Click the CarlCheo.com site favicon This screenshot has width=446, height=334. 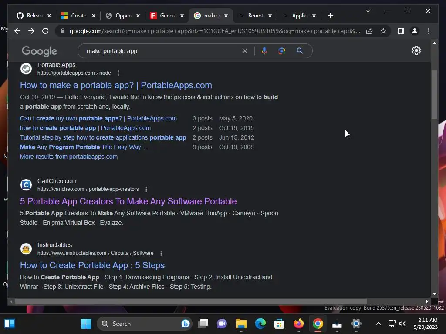[x=26, y=185]
